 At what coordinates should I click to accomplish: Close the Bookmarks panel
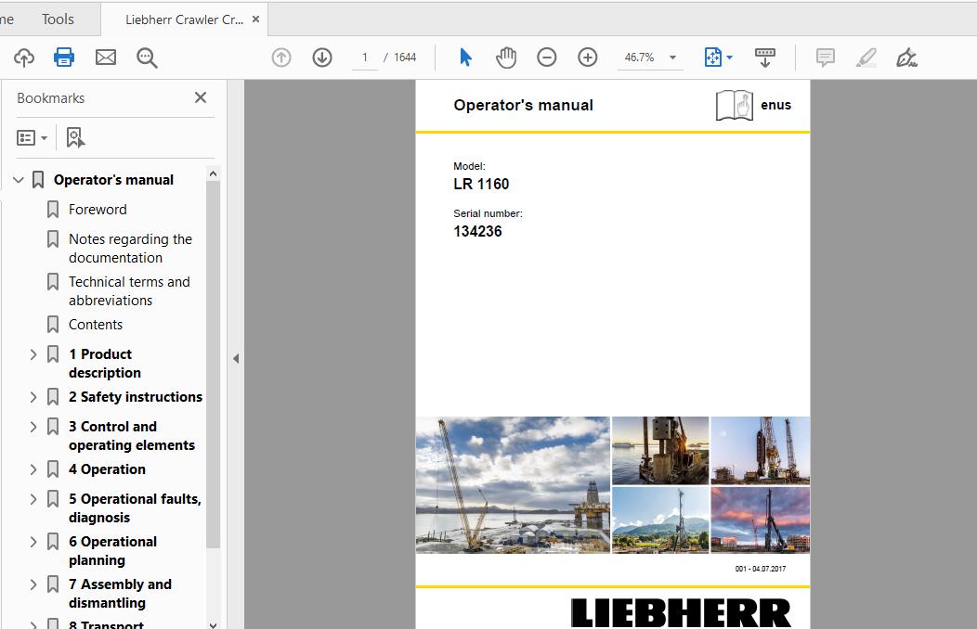200,97
